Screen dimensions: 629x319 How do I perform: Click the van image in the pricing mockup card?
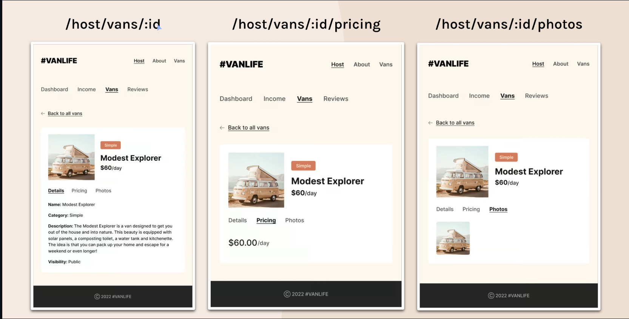click(256, 180)
